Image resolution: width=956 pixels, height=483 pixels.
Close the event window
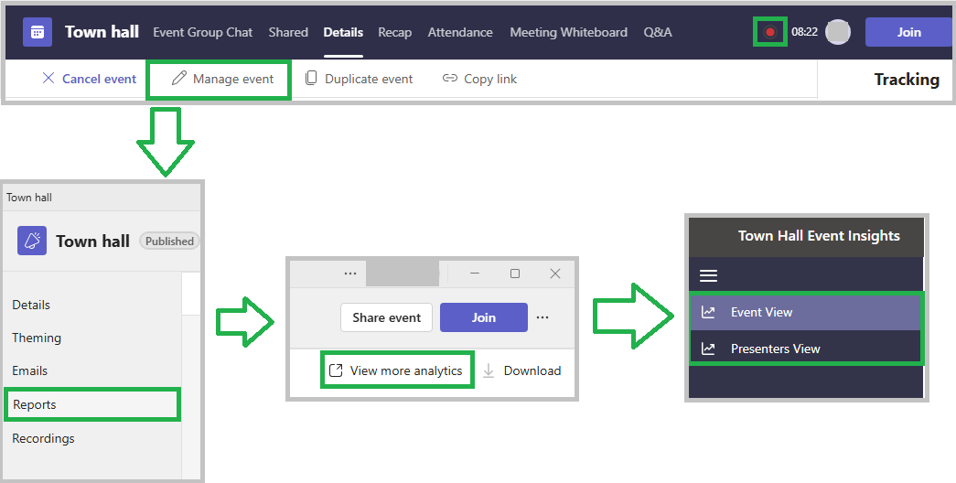(x=554, y=274)
